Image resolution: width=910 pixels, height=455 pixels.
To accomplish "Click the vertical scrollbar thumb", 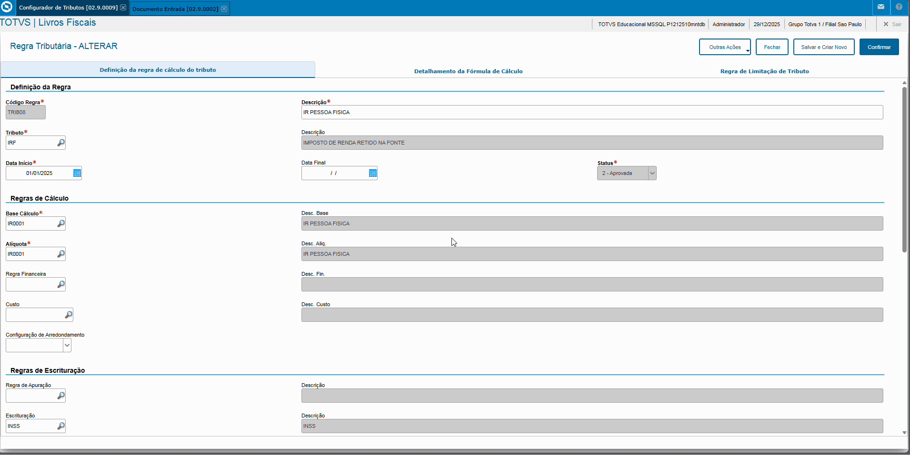I will 904,170.
